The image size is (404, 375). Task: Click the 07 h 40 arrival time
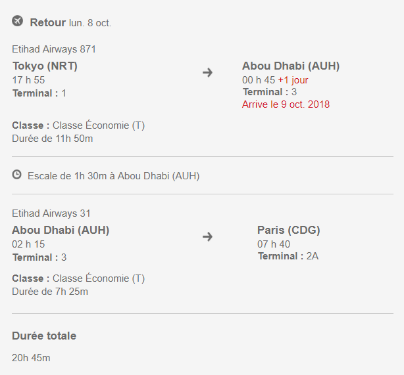(274, 244)
